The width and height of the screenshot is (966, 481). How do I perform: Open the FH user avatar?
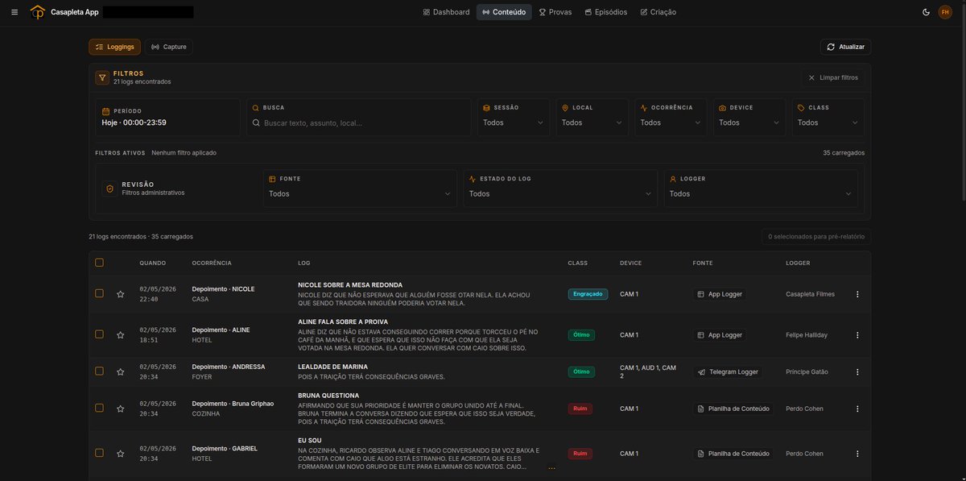pyautogui.click(x=945, y=12)
